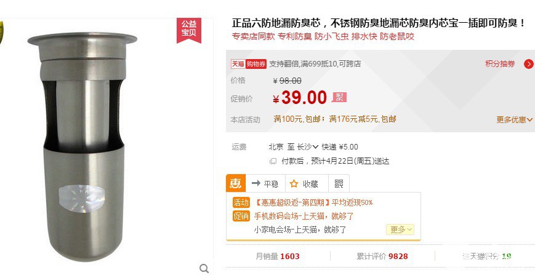Expand the 更多优惠 dropdown
Screen dimensions: 535x275
click(515, 119)
